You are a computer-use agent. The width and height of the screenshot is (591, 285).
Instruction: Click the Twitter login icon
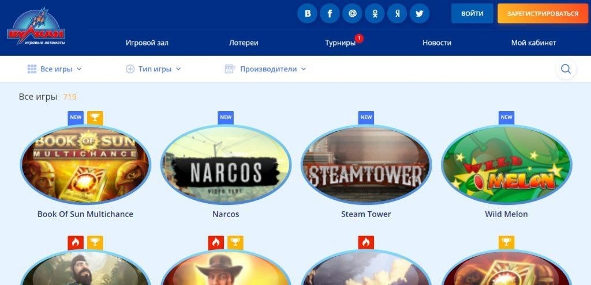(420, 14)
